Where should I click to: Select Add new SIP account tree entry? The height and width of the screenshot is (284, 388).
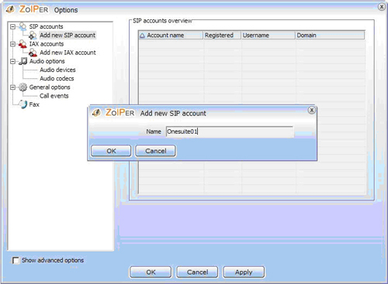coord(68,35)
